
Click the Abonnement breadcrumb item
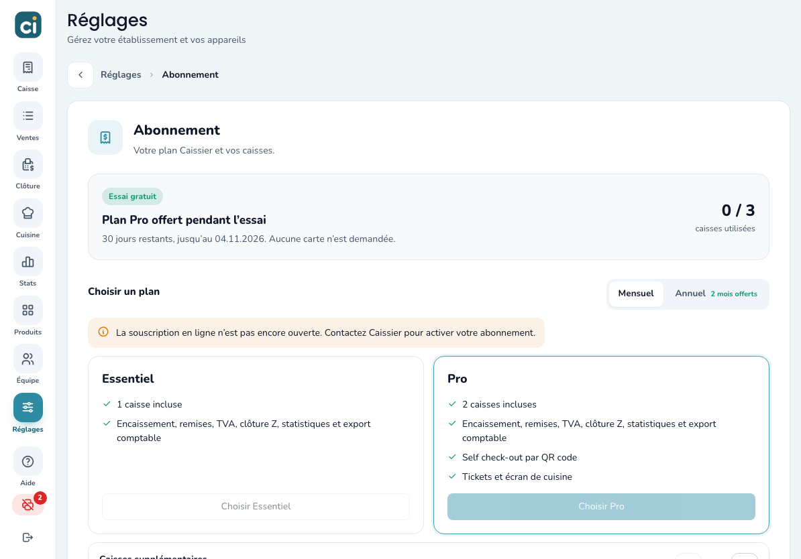(x=190, y=74)
